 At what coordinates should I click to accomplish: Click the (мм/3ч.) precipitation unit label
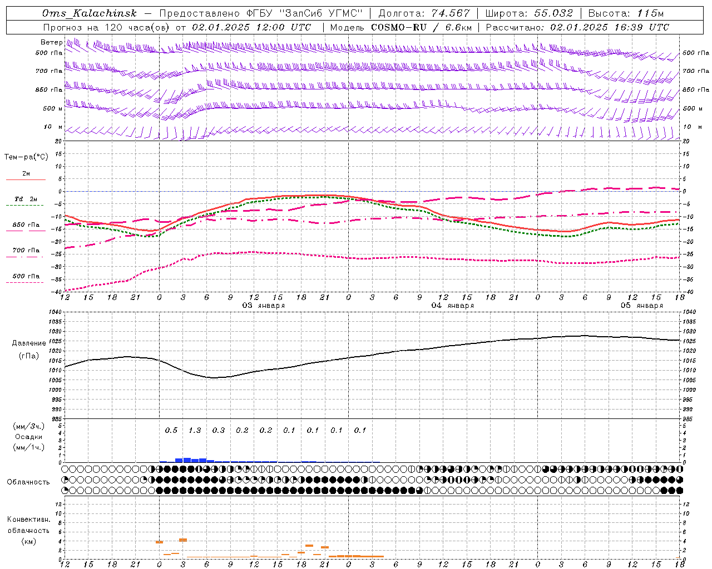(x=29, y=427)
